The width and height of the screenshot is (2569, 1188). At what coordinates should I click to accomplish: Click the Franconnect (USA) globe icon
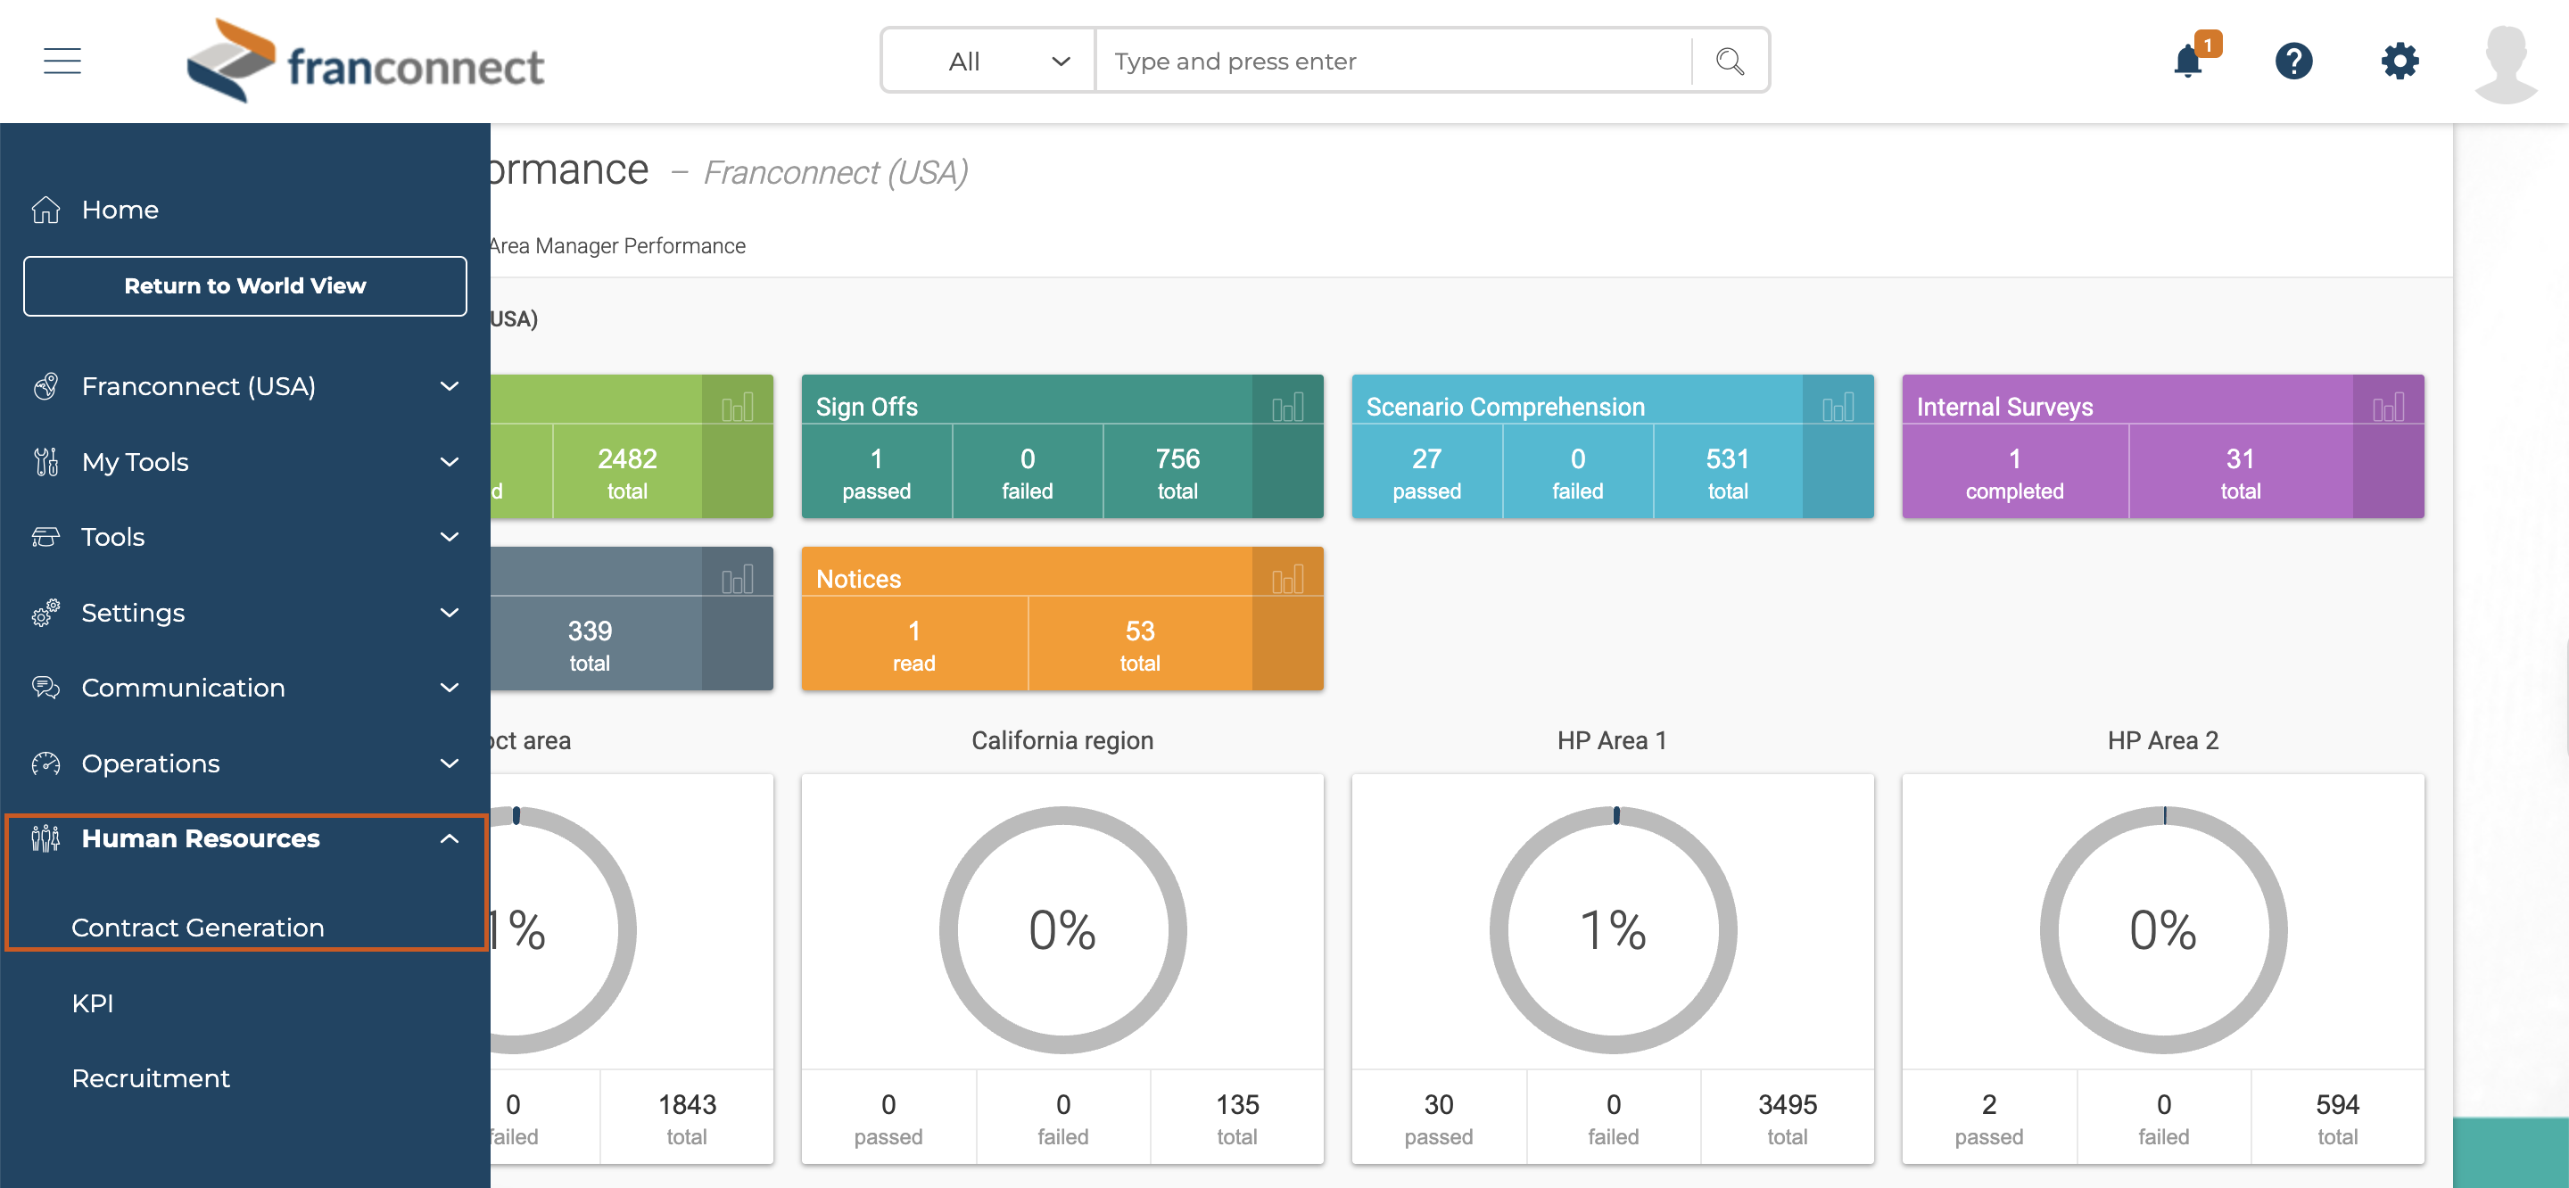coord(45,386)
